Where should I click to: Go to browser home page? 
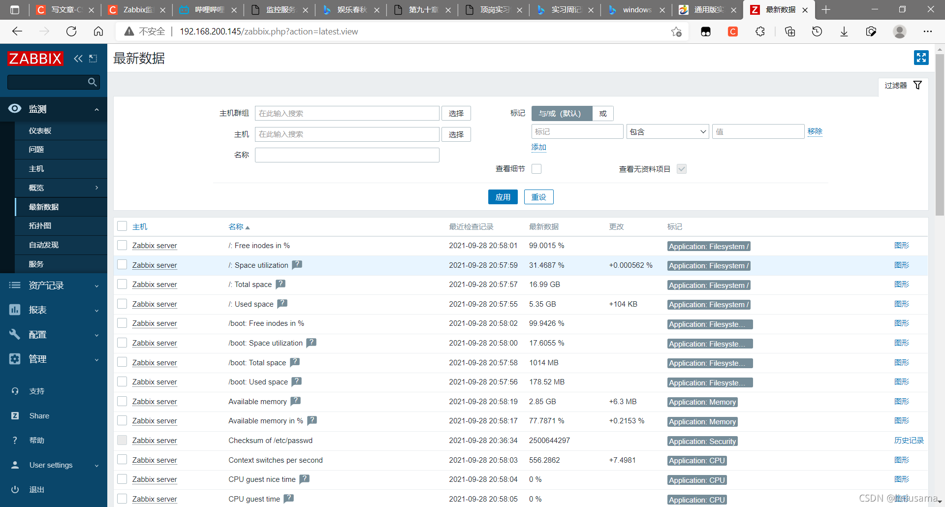(98, 32)
